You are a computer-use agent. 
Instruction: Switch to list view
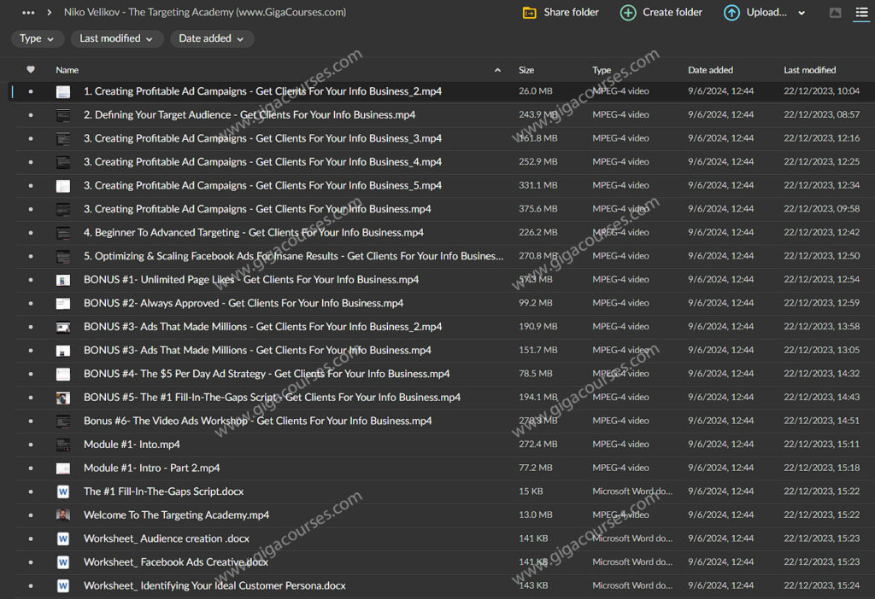point(860,13)
